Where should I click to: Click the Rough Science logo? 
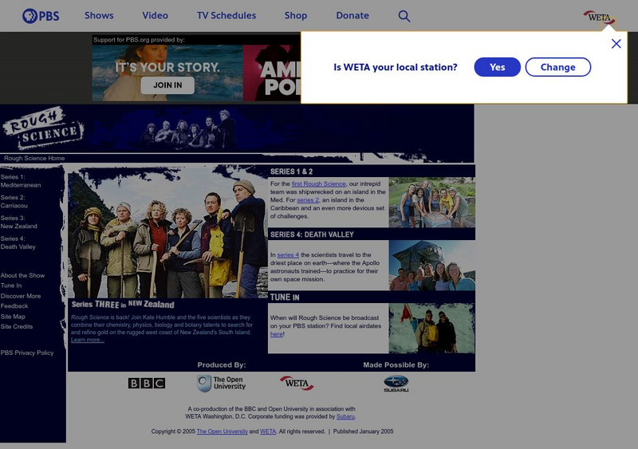coord(43,128)
